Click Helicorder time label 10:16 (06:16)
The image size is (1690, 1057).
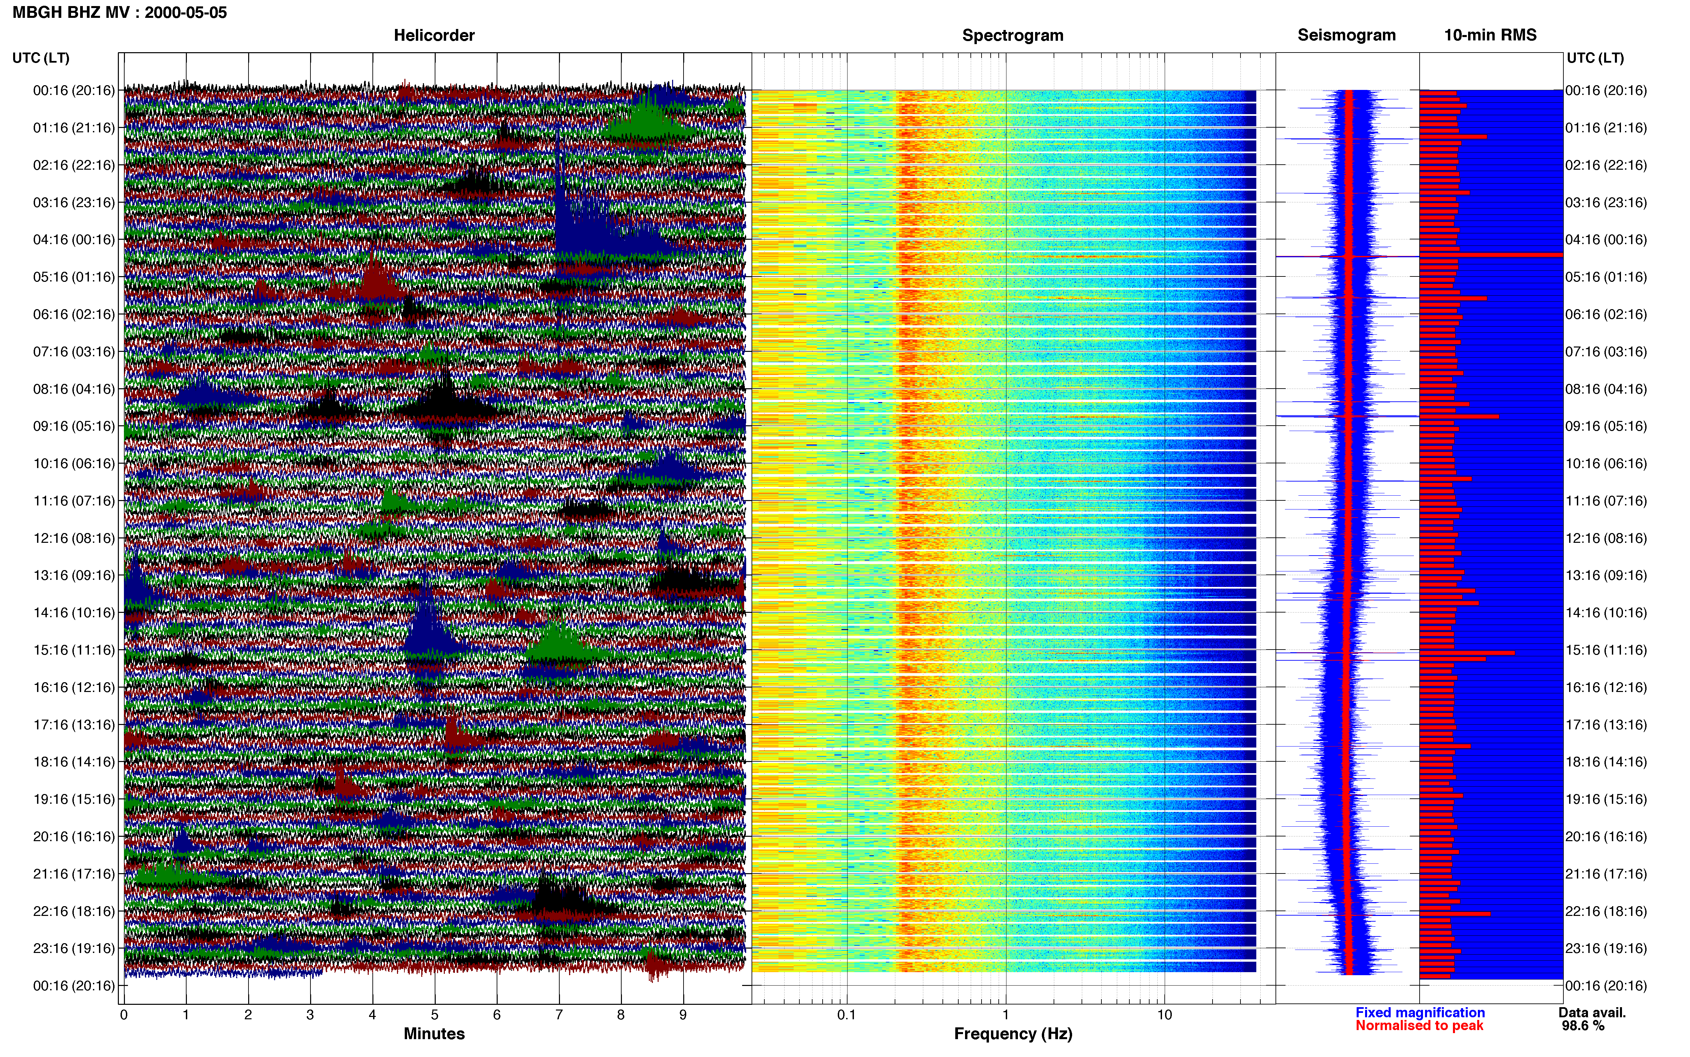(x=73, y=463)
